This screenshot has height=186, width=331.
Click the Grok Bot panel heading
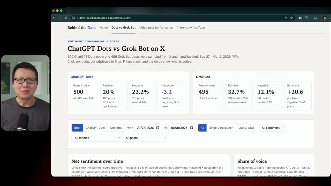coord(203,77)
